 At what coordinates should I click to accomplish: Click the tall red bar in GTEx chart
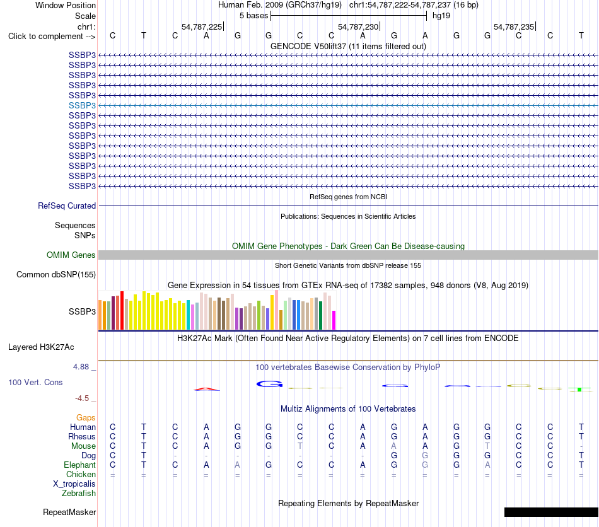(x=122, y=310)
